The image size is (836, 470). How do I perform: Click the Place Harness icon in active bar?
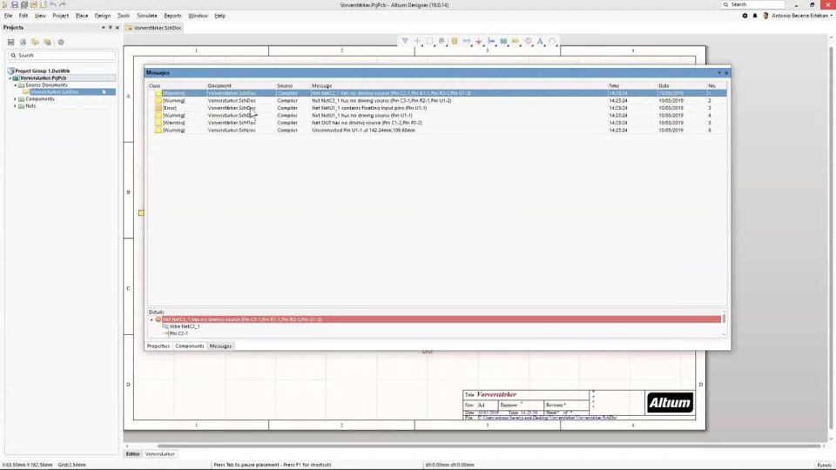491,41
